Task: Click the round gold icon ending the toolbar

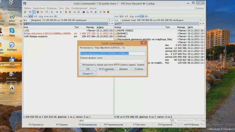Action: [108, 12]
